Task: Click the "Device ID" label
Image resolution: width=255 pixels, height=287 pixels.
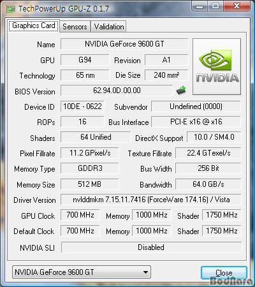Action: pos(40,107)
